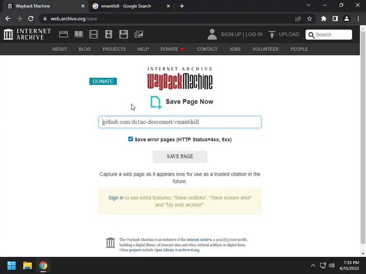Open the JOBS menu item
The image size is (366, 274).
[235, 49]
